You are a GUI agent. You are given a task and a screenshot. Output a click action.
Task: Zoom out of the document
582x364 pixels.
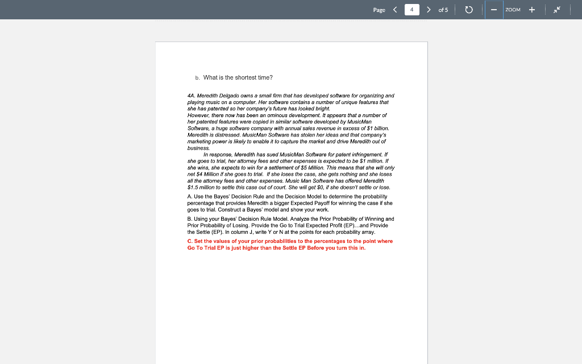tap(492, 10)
